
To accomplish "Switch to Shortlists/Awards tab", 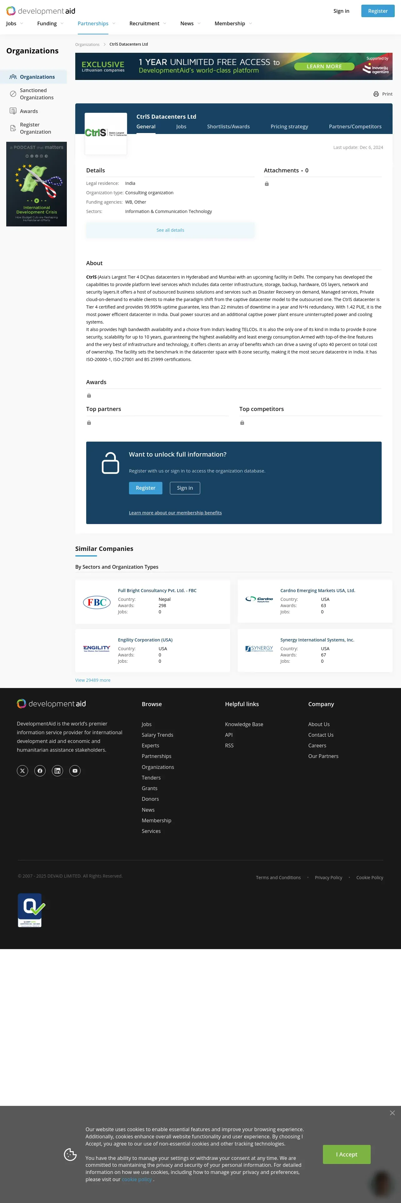I will pyautogui.click(x=228, y=126).
